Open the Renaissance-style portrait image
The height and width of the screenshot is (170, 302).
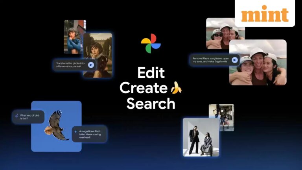pyautogui.click(x=98, y=55)
